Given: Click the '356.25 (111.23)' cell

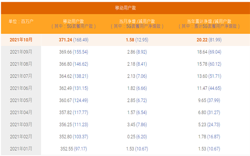Looking at the screenshot, I should tap(74, 124).
